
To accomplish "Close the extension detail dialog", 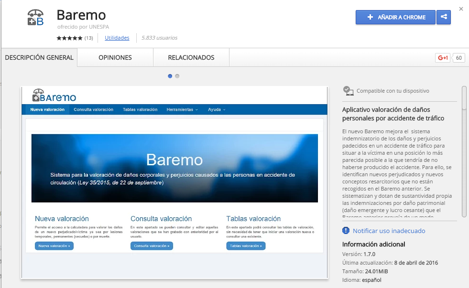I will point(461,9).
